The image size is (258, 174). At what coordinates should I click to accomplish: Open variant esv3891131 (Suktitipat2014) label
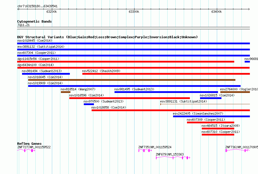[183, 101]
